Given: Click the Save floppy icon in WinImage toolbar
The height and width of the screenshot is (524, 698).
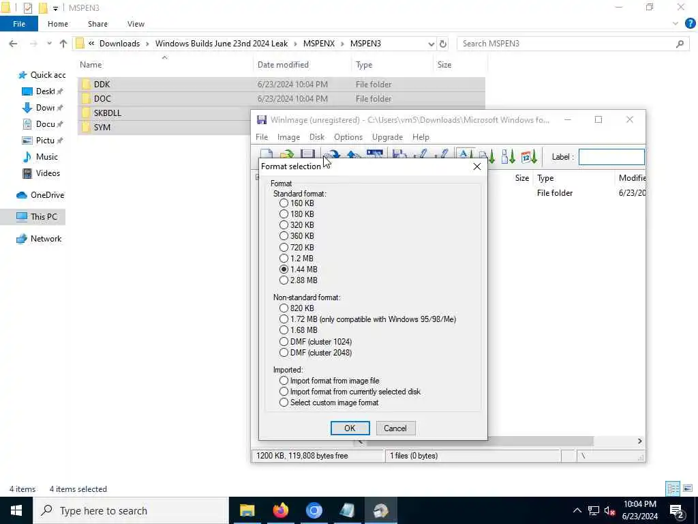Looking at the screenshot, I should (307, 154).
